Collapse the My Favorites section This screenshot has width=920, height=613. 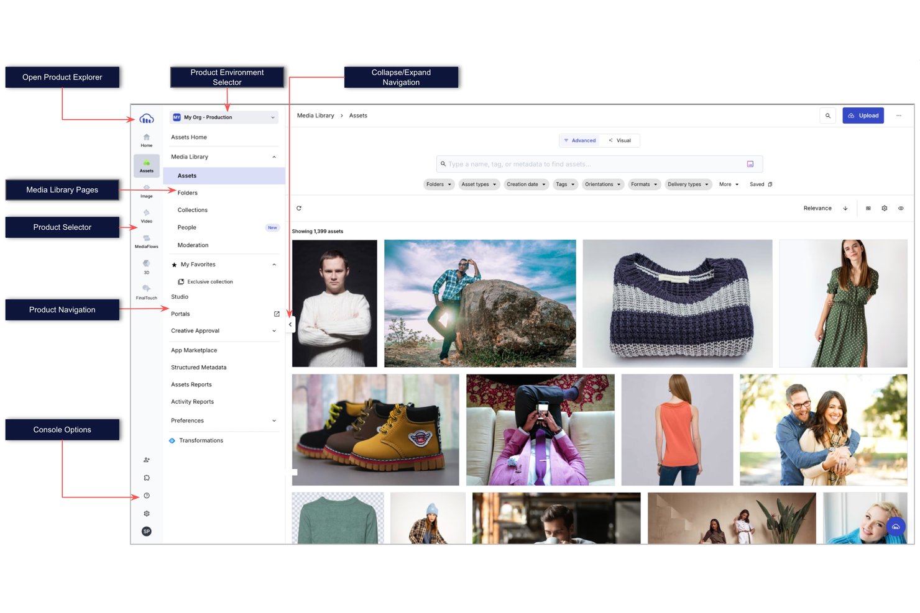[x=274, y=265]
